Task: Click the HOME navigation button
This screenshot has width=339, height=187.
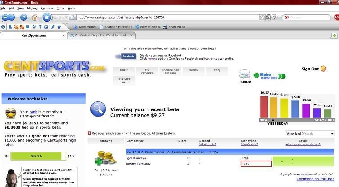Action: tap(124, 71)
